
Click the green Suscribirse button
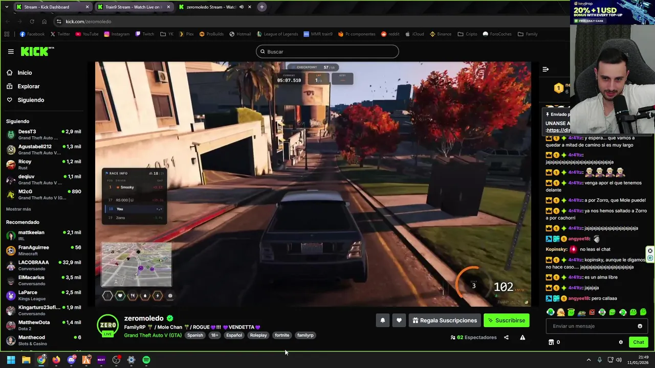pyautogui.click(x=507, y=320)
